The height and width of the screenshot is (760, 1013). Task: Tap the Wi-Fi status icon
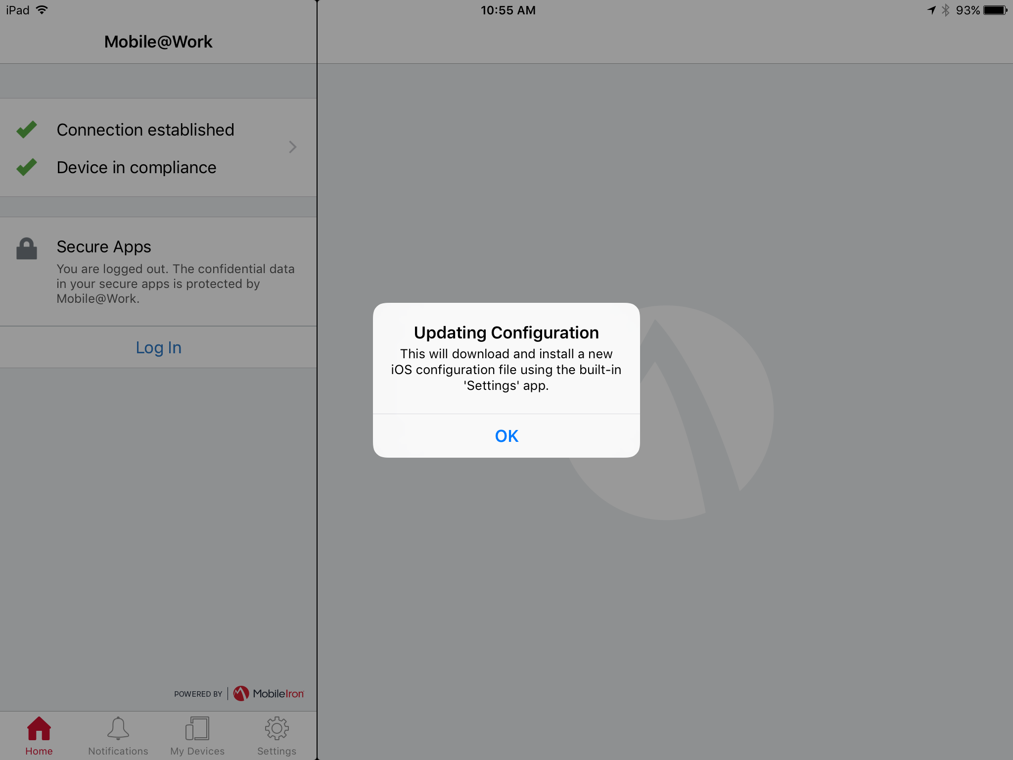tap(43, 10)
